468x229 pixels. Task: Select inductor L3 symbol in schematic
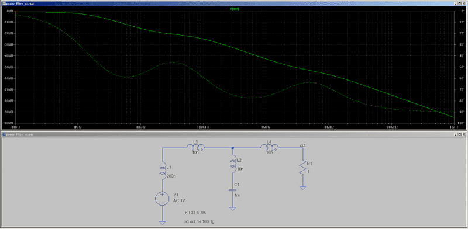pos(195,147)
